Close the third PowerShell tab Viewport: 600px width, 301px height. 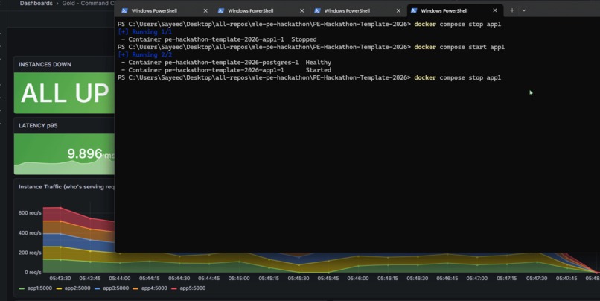(398, 10)
